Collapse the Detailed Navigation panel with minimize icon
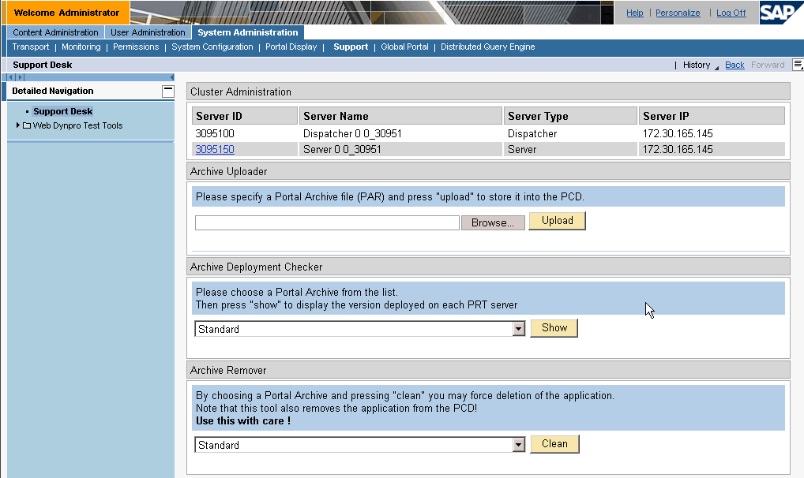Image resolution: width=804 pixels, height=478 pixels. point(167,91)
